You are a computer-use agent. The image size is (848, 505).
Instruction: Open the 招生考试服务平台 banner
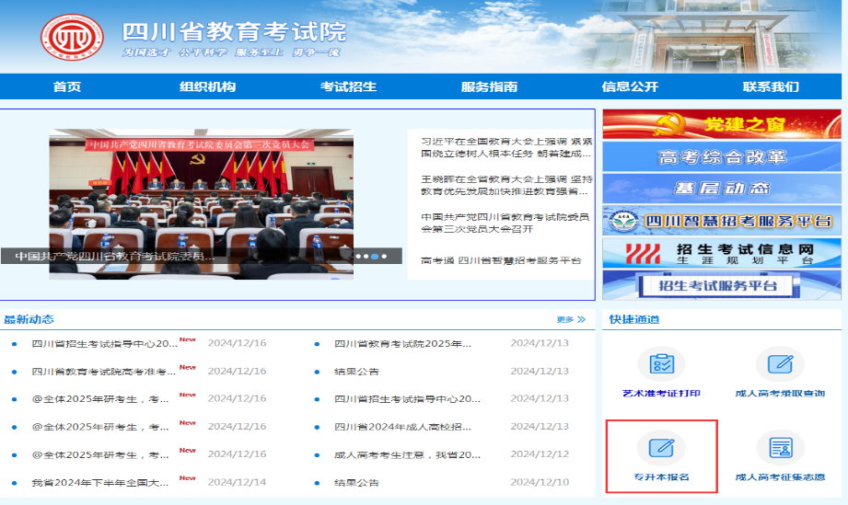[722, 285]
